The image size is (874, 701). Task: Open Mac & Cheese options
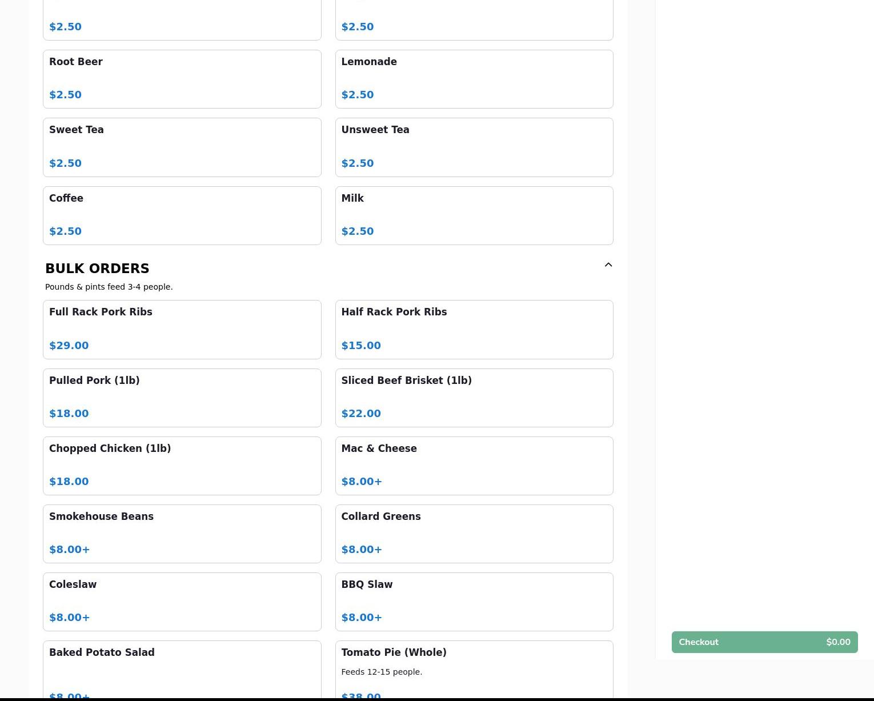click(x=474, y=466)
